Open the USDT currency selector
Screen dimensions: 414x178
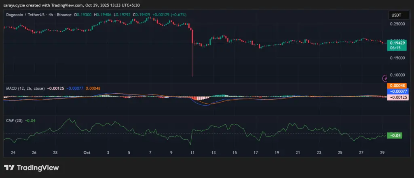click(x=398, y=15)
